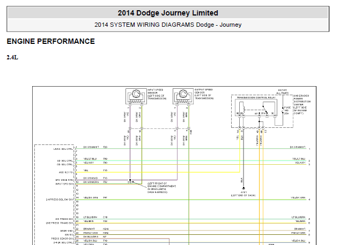Image resolution: width=347 pixels, height=245 pixels.
Task: Click circuit code "T20" at pin 1
Action: tap(105, 147)
